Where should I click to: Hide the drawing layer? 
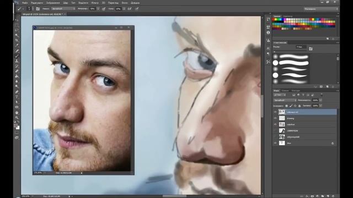point(275,118)
